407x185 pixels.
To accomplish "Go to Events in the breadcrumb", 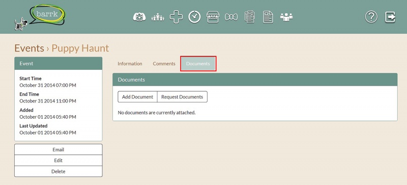I will pyautogui.click(x=29, y=48).
